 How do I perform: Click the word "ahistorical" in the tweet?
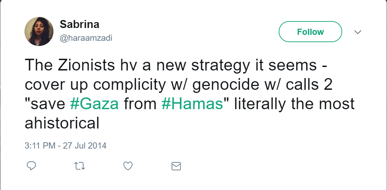pos(62,123)
